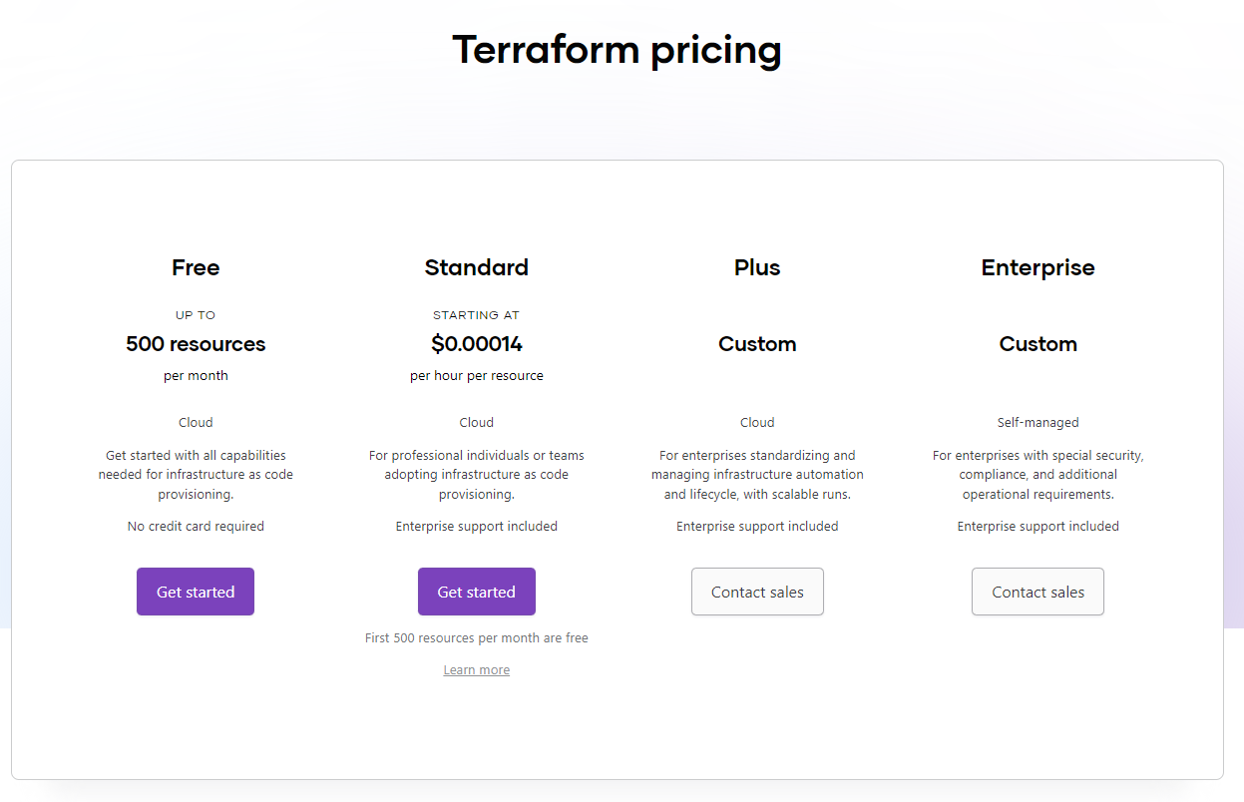
Task: Click First 500 resources per month are free
Action: pyautogui.click(x=476, y=637)
